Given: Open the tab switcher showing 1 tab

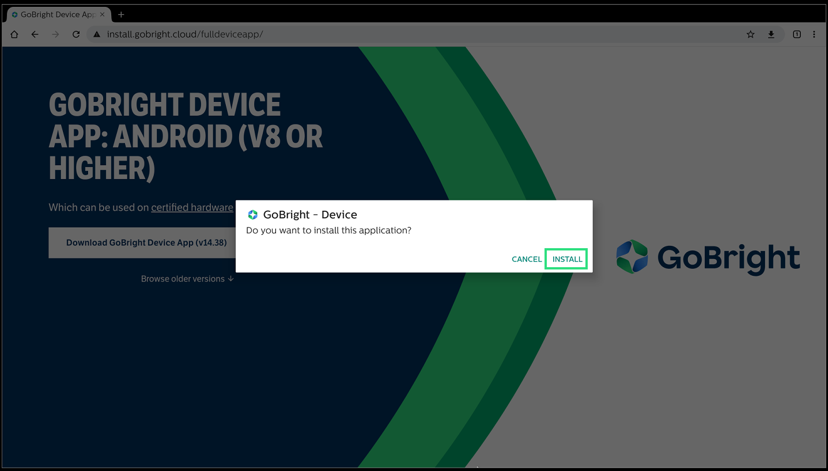Looking at the screenshot, I should pos(797,35).
